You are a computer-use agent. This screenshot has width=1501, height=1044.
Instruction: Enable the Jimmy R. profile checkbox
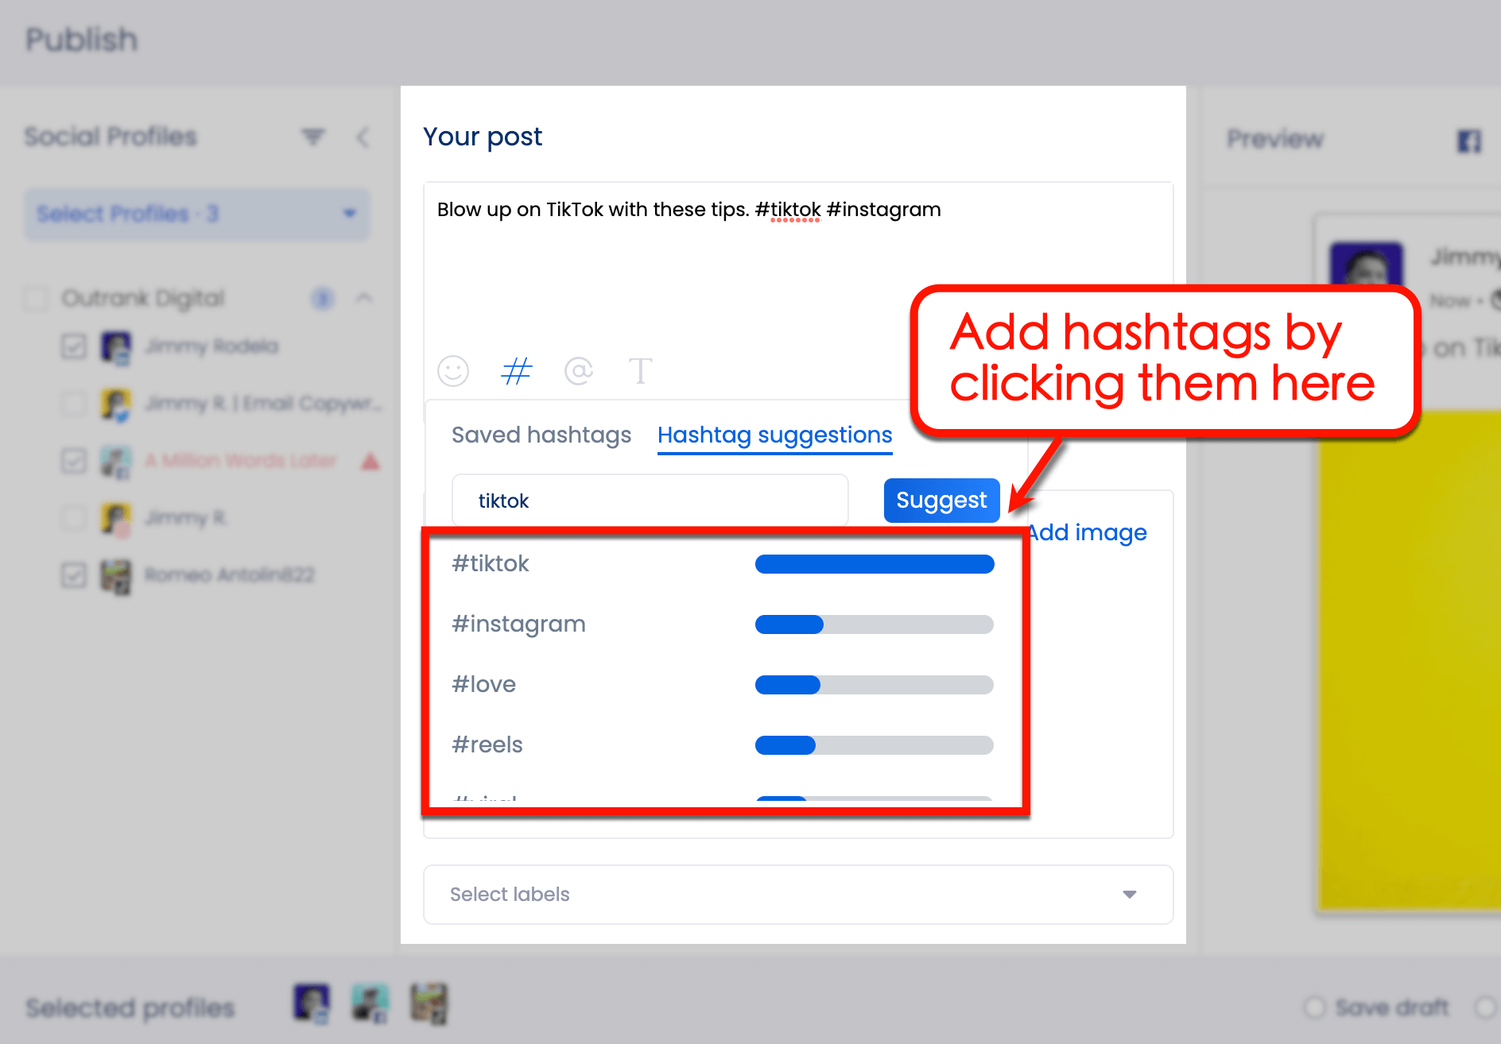73,517
